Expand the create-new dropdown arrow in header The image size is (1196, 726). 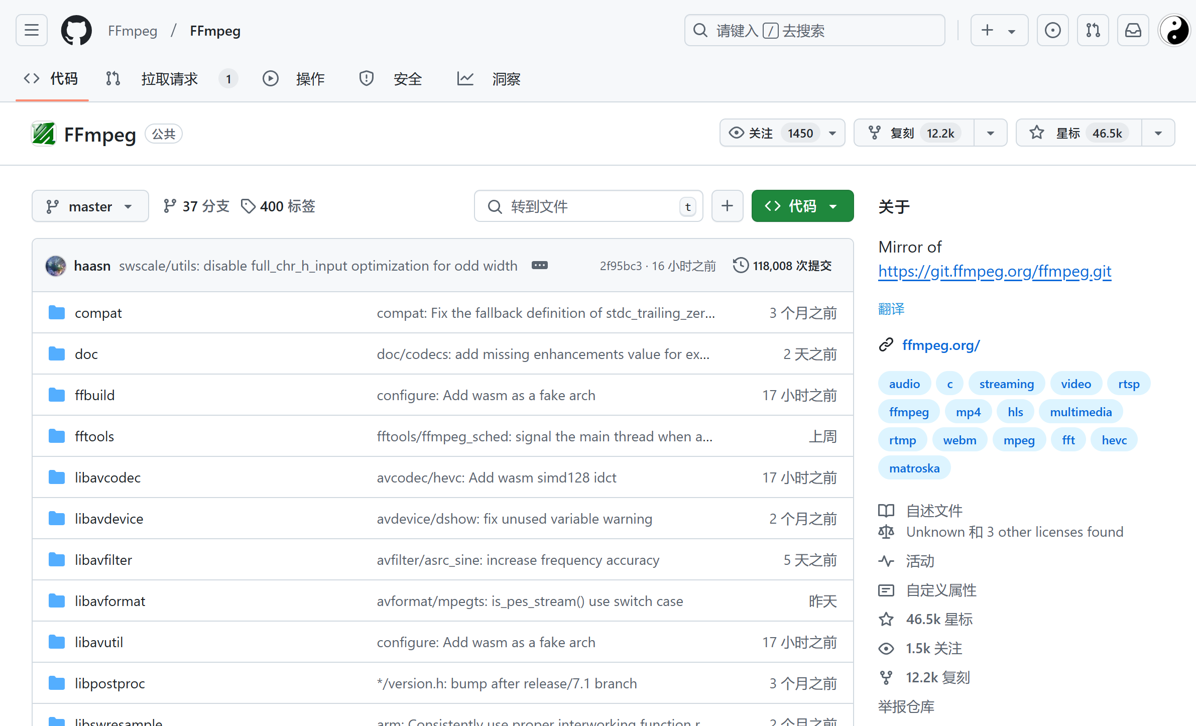(x=1012, y=31)
